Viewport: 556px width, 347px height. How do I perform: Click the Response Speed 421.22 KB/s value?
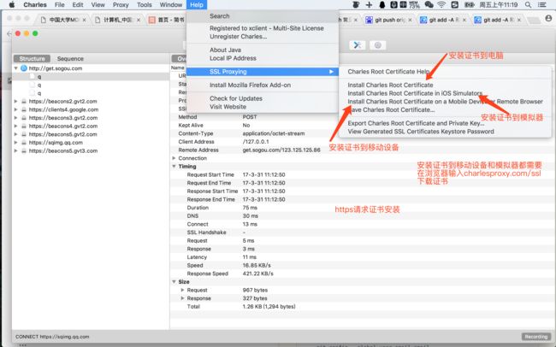coord(257,273)
